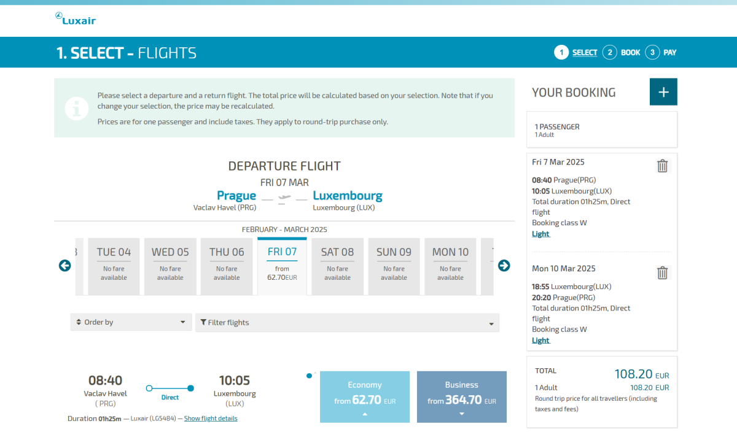Open the Order by dropdown
This screenshot has height=432, width=737.
(131, 322)
